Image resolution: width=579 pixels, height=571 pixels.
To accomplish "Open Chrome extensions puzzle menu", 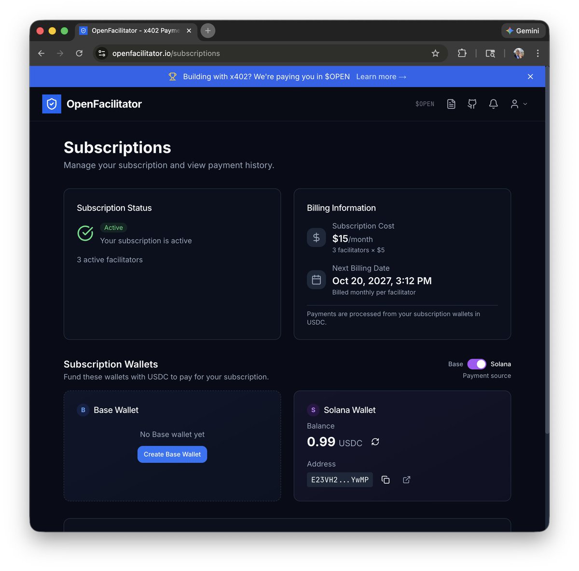I will coord(462,53).
